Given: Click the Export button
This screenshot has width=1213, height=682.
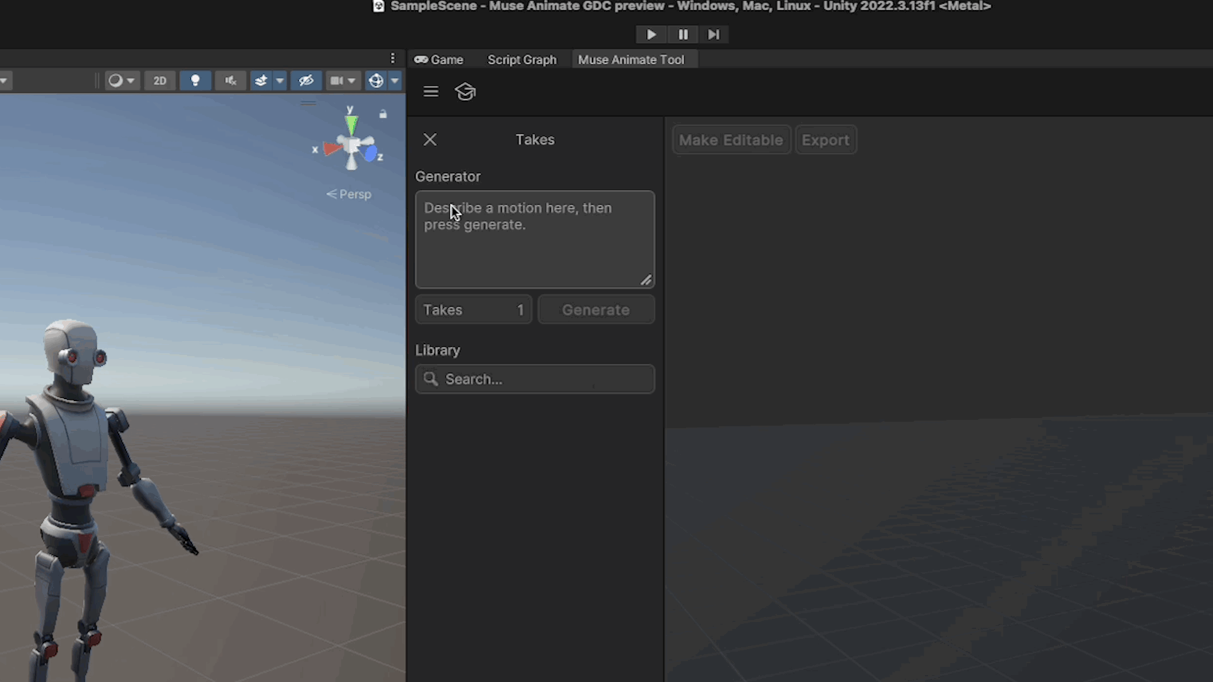Looking at the screenshot, I should 826,140.
